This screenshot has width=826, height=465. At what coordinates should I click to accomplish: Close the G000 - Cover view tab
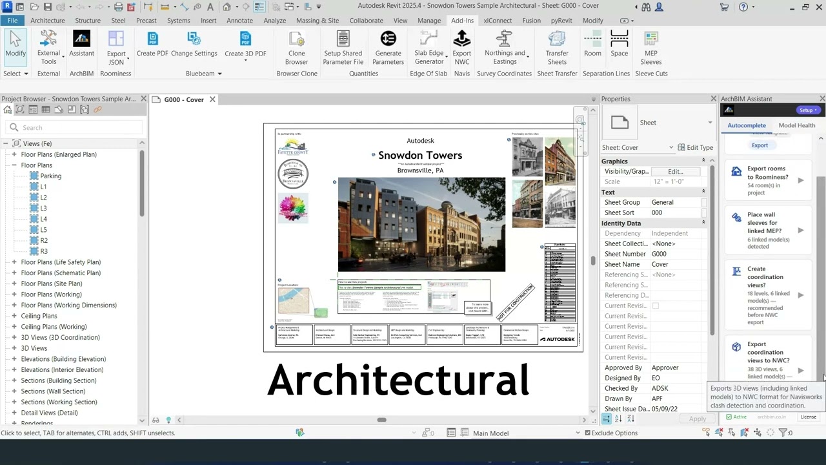212,99
